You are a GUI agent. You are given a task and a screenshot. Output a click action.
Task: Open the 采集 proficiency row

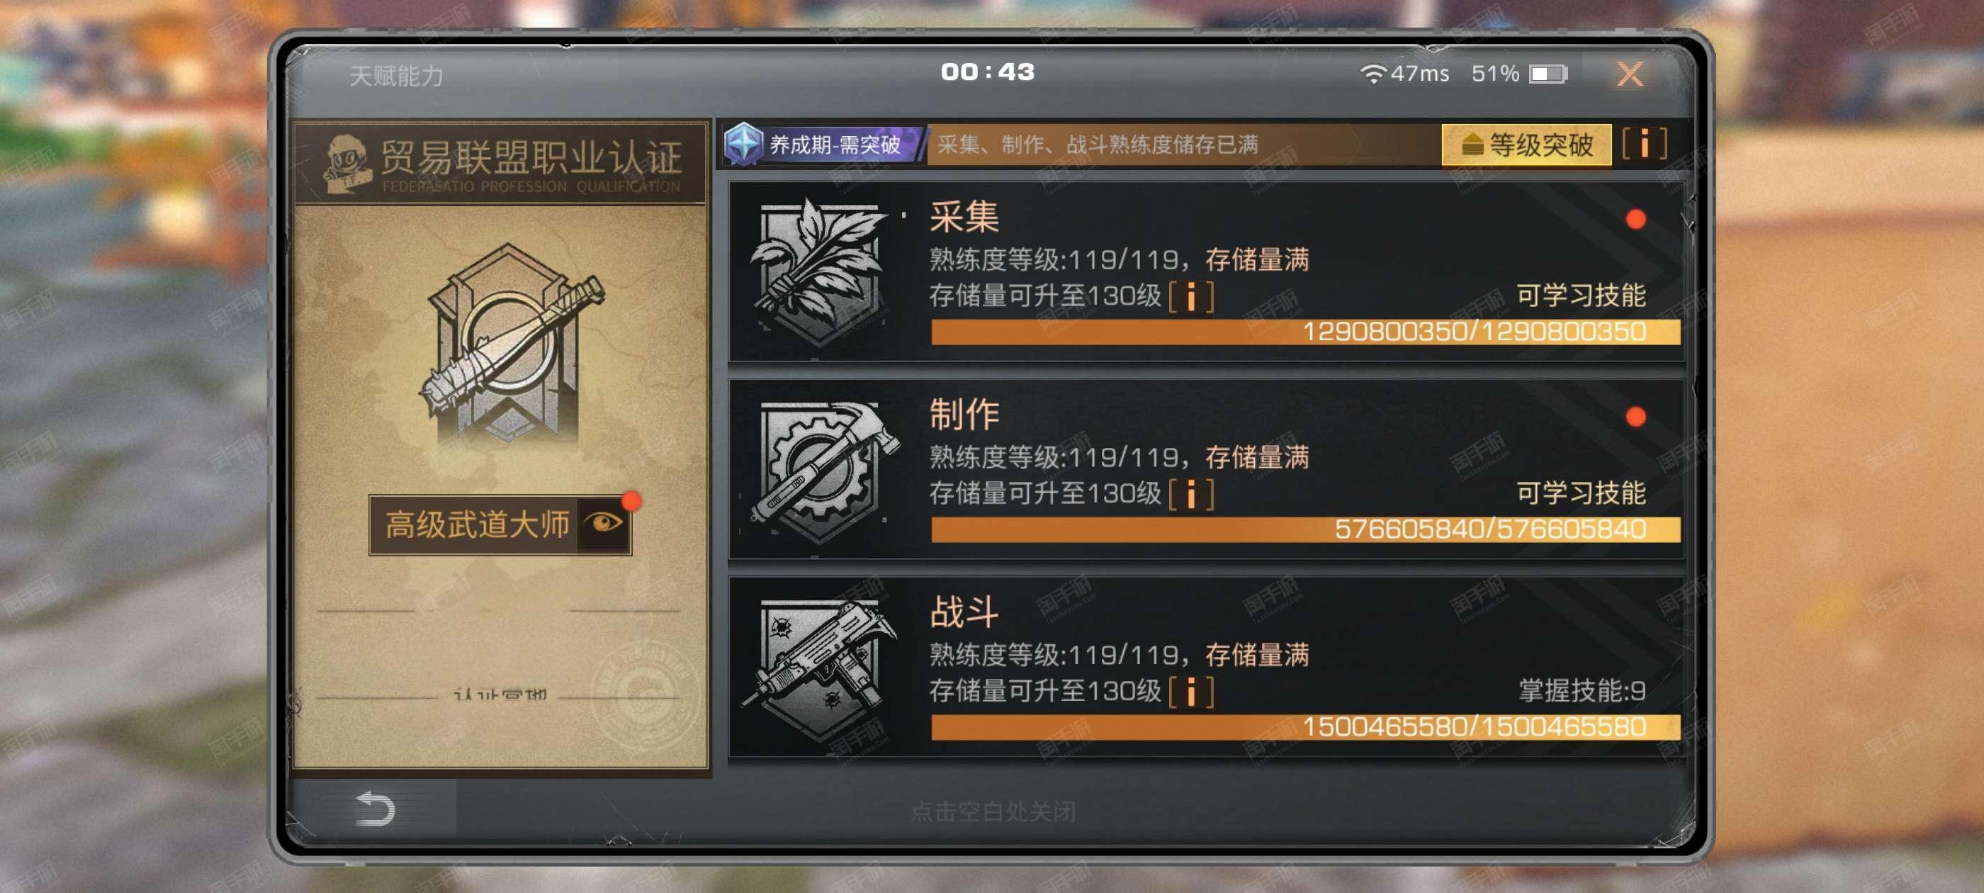(1206, 271)
